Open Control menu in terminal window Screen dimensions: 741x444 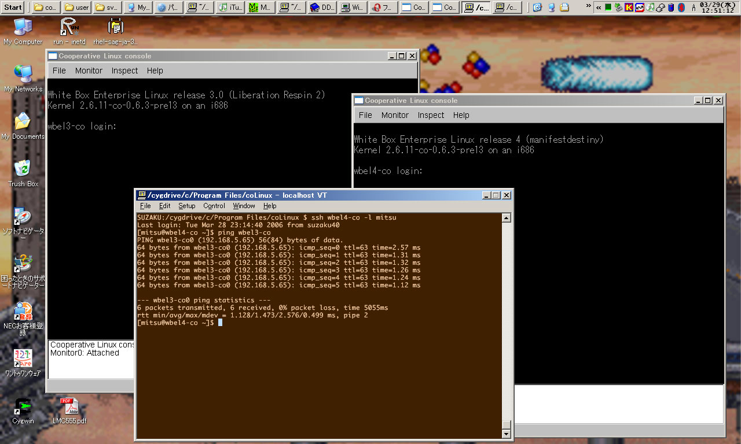tap(214, 206)
